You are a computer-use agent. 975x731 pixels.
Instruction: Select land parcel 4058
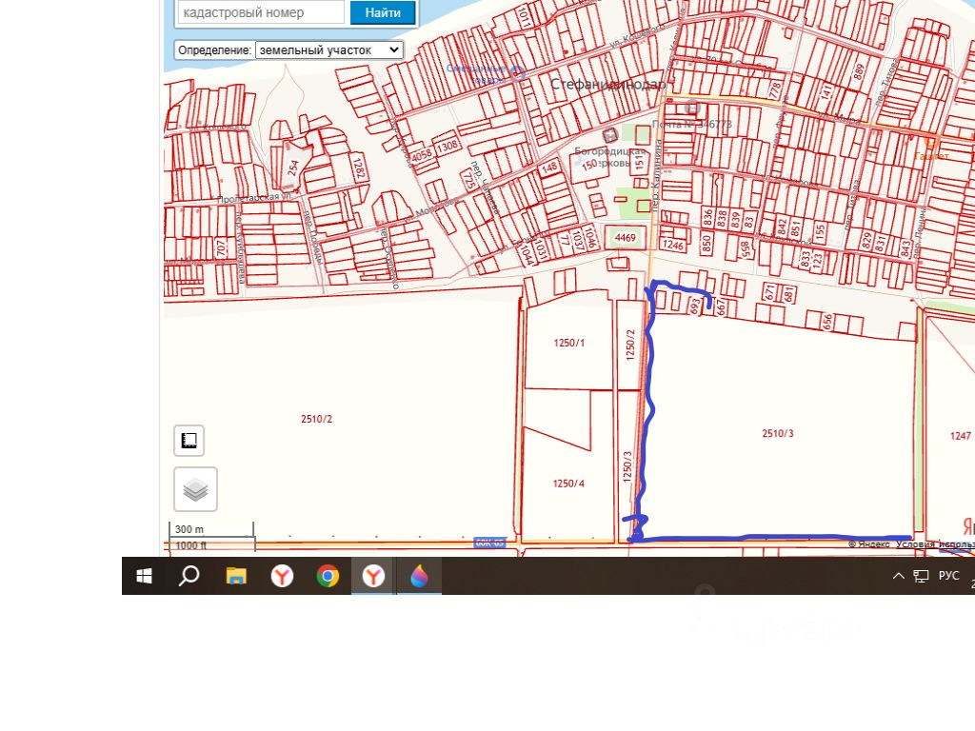pos(422,155)
